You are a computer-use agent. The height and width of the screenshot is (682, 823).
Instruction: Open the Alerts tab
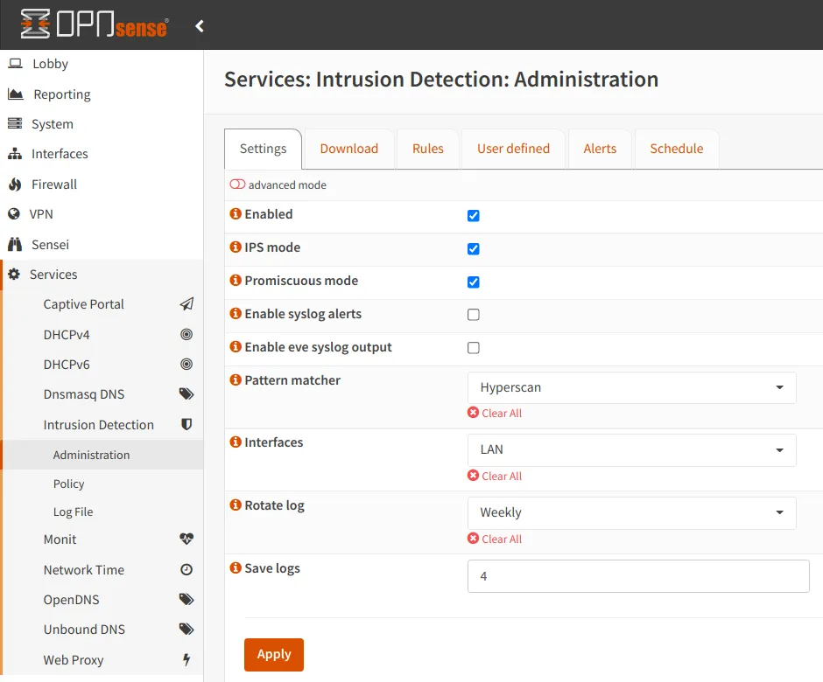[x=600, y=149]
